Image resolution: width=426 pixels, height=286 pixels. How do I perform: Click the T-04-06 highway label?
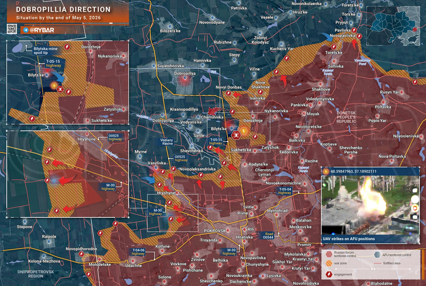point(138,252)
